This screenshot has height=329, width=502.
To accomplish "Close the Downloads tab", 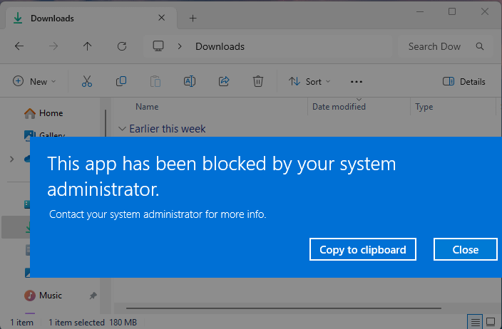I will (162, 18).
